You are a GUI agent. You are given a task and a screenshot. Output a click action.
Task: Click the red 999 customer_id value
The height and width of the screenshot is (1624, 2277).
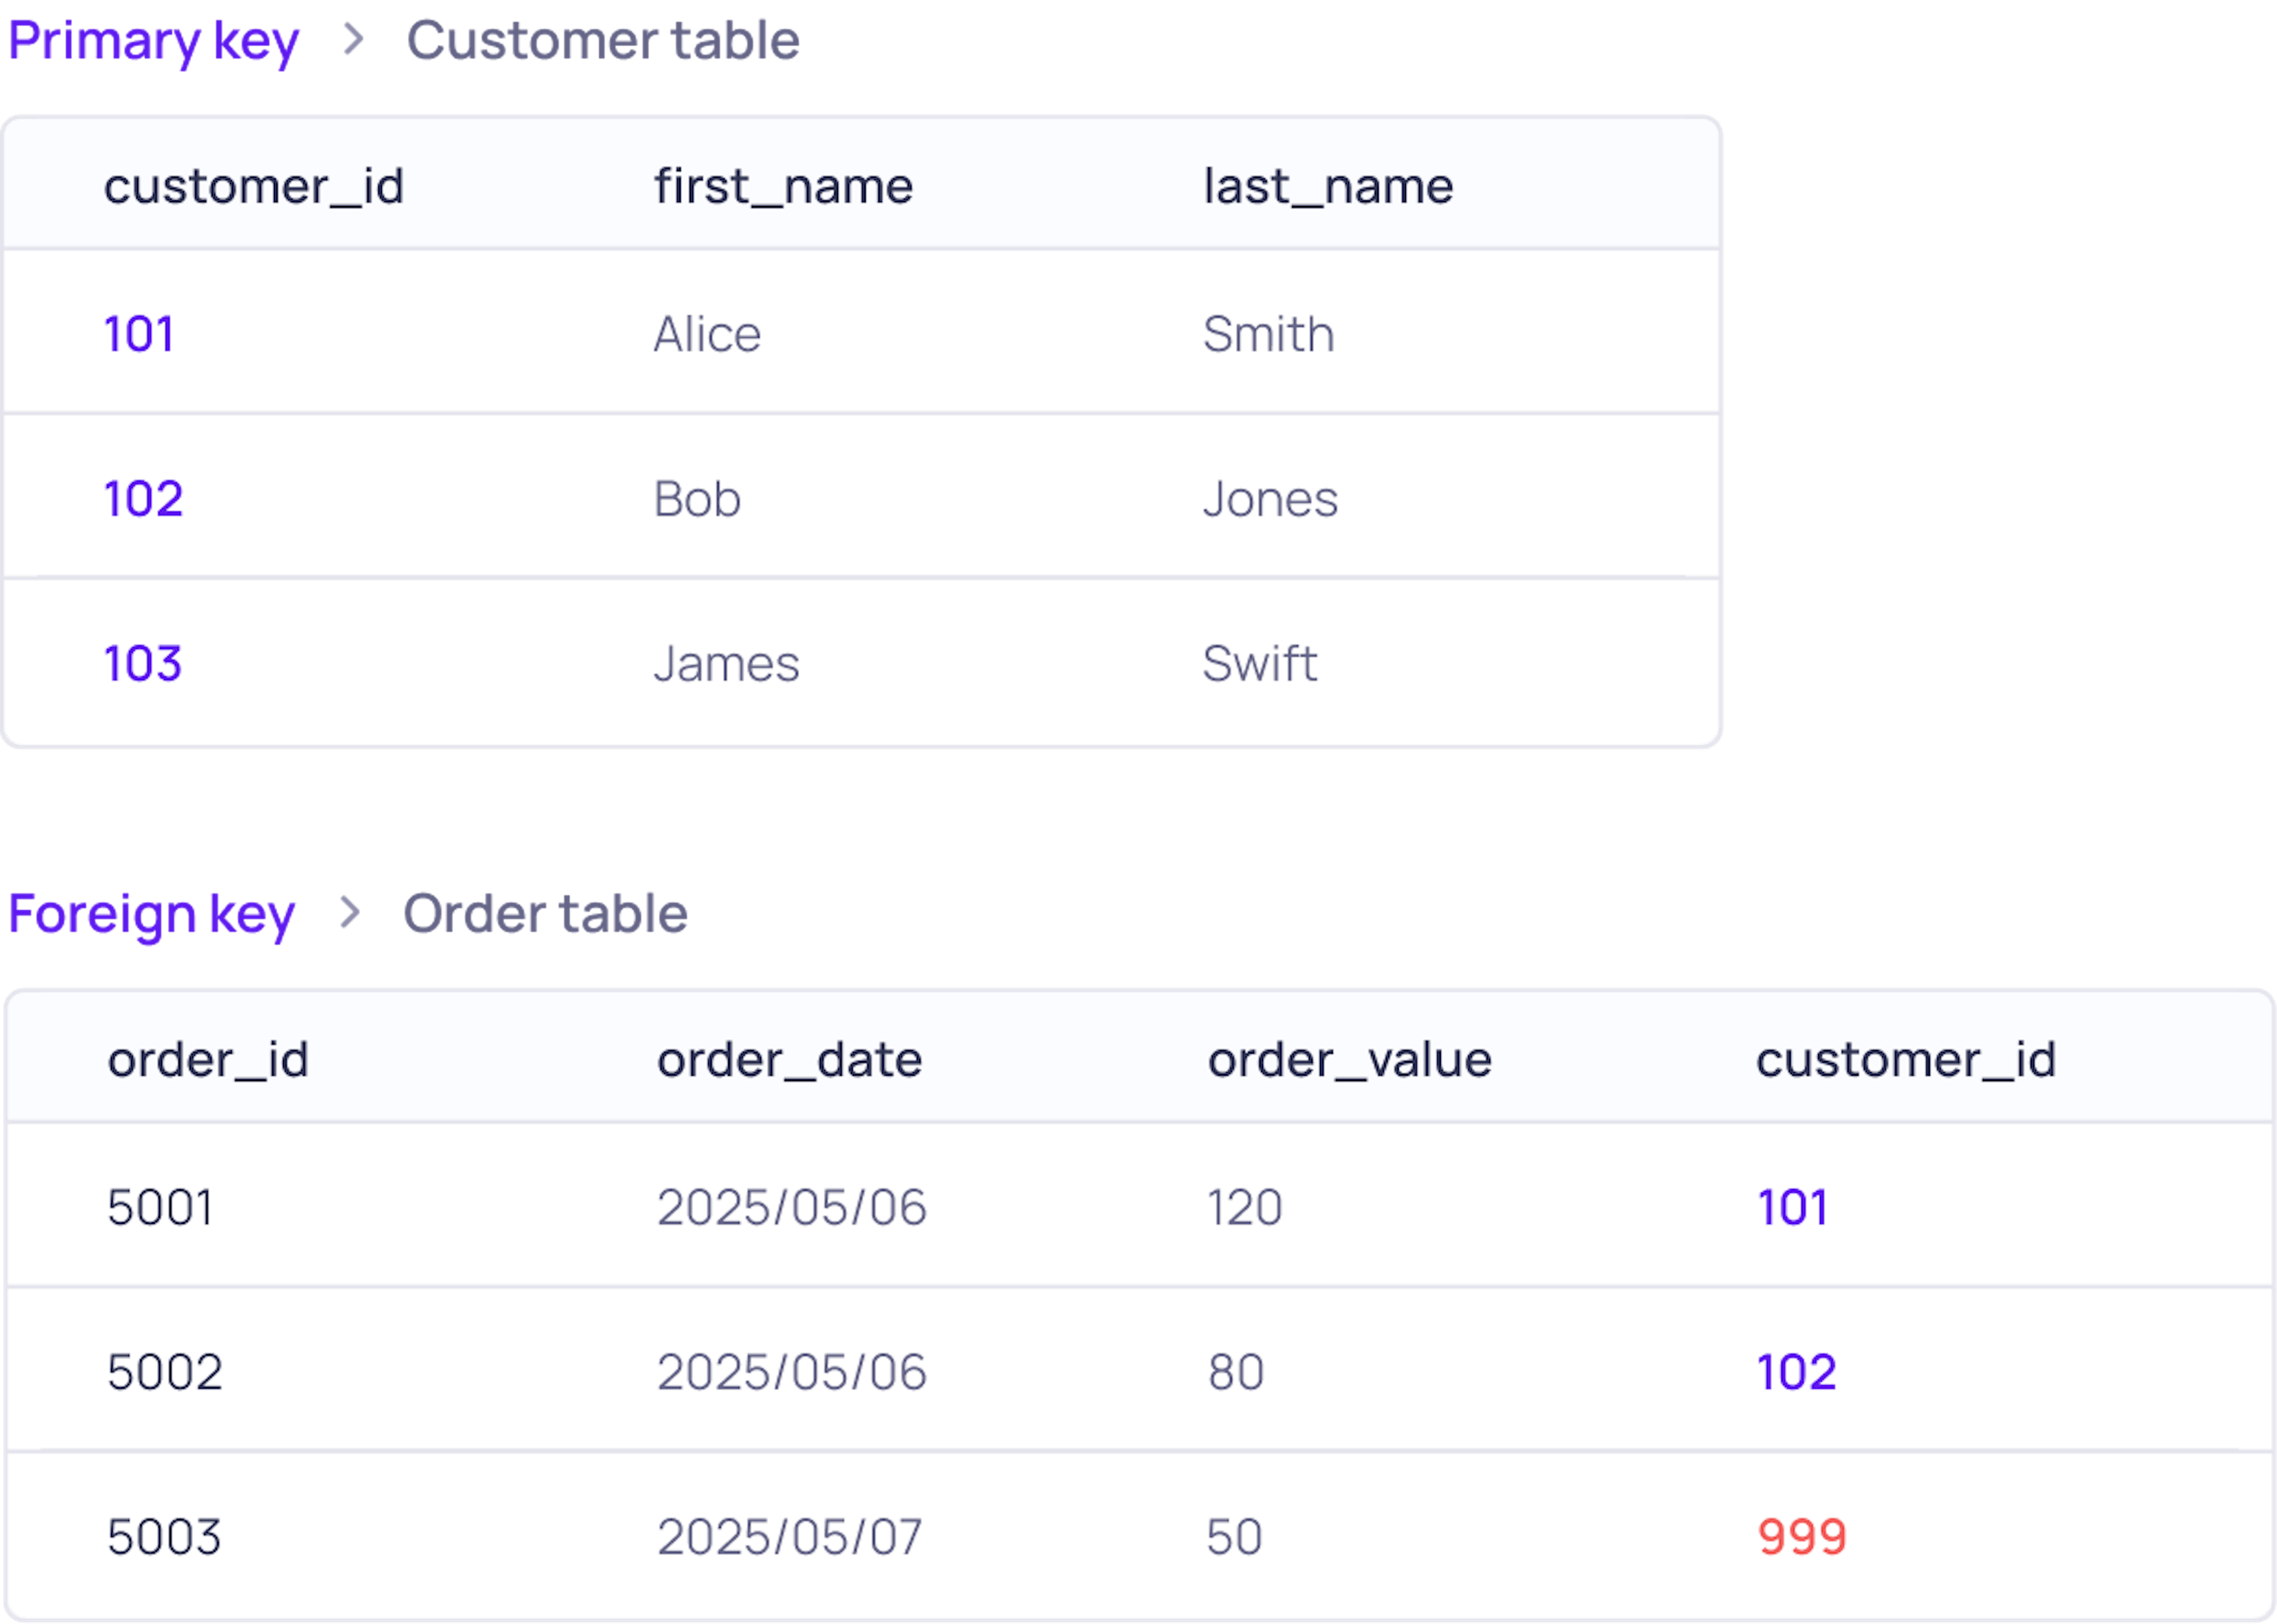pyautogui.click(x=1802, y=1536)
